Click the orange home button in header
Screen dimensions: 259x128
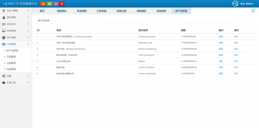pyautogui.click(x=43, y=4)
